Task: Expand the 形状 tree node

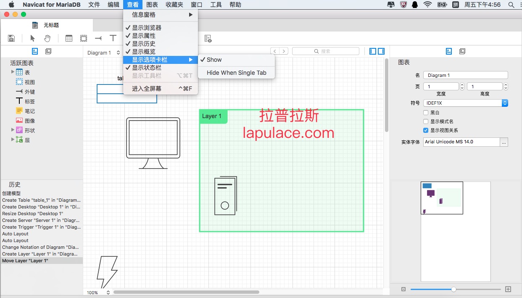Action: click(x=13, y=130)
